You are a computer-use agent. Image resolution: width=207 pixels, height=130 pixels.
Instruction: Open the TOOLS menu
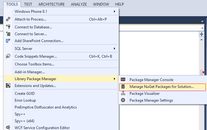(12, 4)
